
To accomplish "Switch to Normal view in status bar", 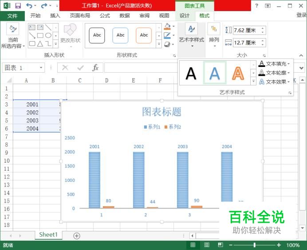I will click(193, 245).
